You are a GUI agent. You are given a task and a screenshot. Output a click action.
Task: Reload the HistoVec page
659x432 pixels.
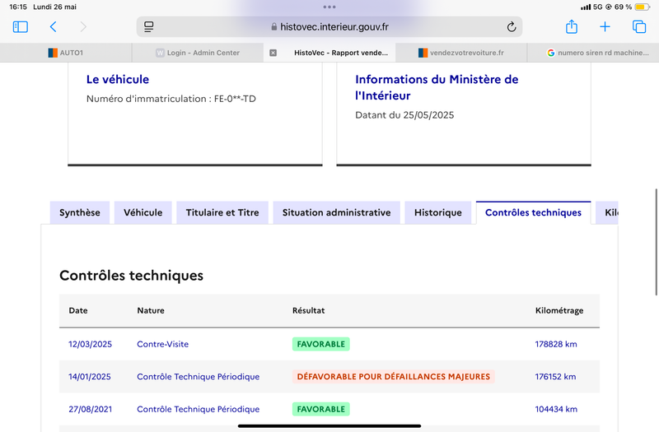click(511, 27)
